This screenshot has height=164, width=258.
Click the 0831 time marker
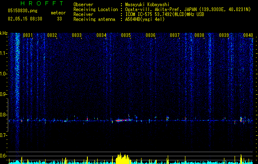tap(27, 35)
